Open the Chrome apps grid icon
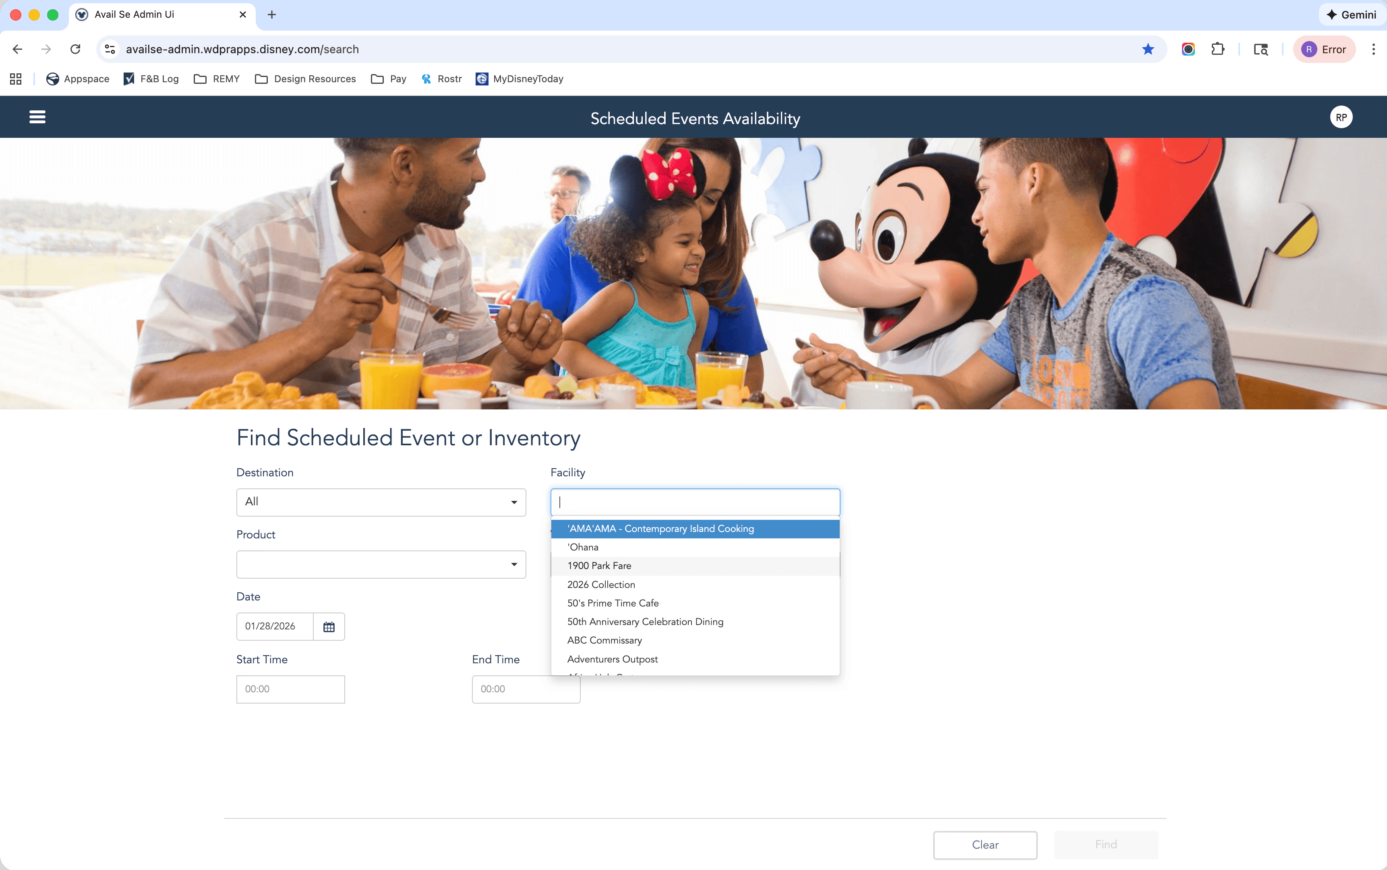Image resolution: width=1387 pixels, height=870 pixels. click(16, 79)
